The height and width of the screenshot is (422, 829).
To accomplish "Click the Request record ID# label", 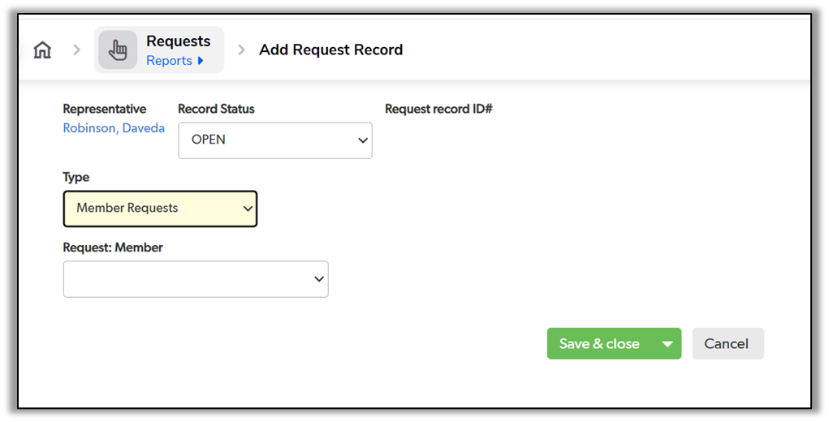I will [x=438, y=109].
